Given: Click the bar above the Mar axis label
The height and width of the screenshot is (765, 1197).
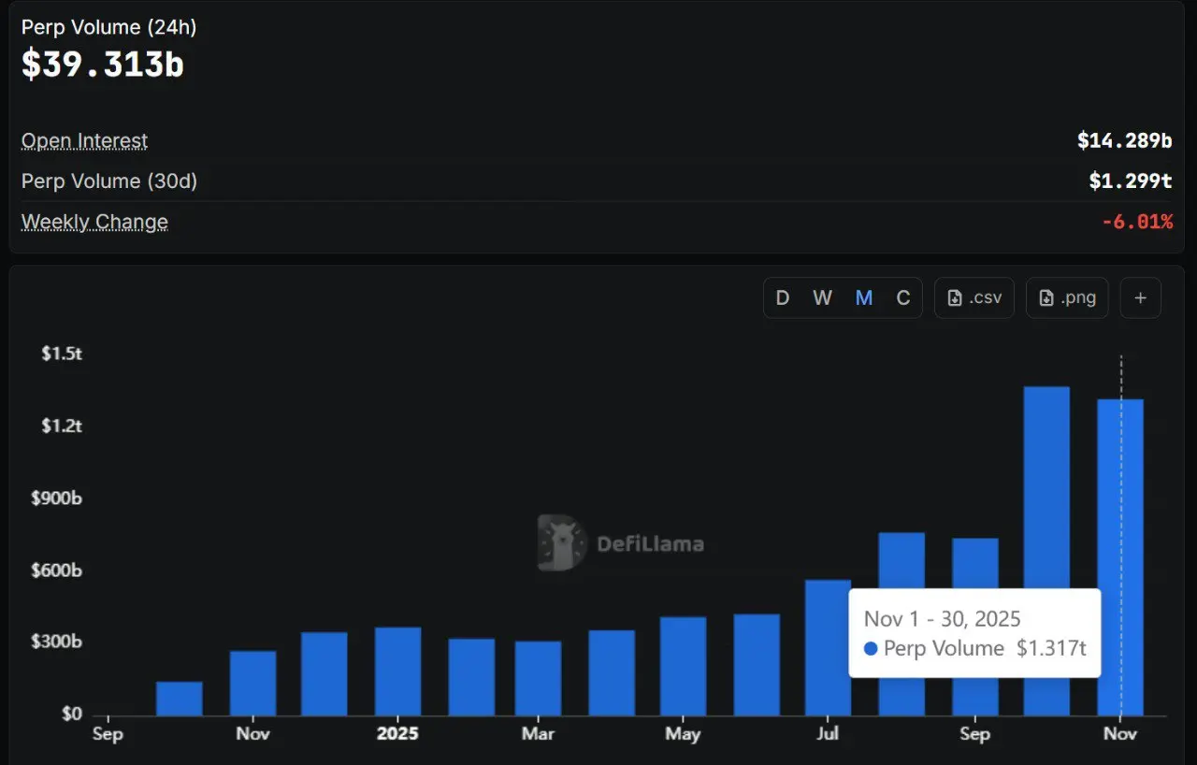Looking at the screenshot, I should click(x=538, y=678).
